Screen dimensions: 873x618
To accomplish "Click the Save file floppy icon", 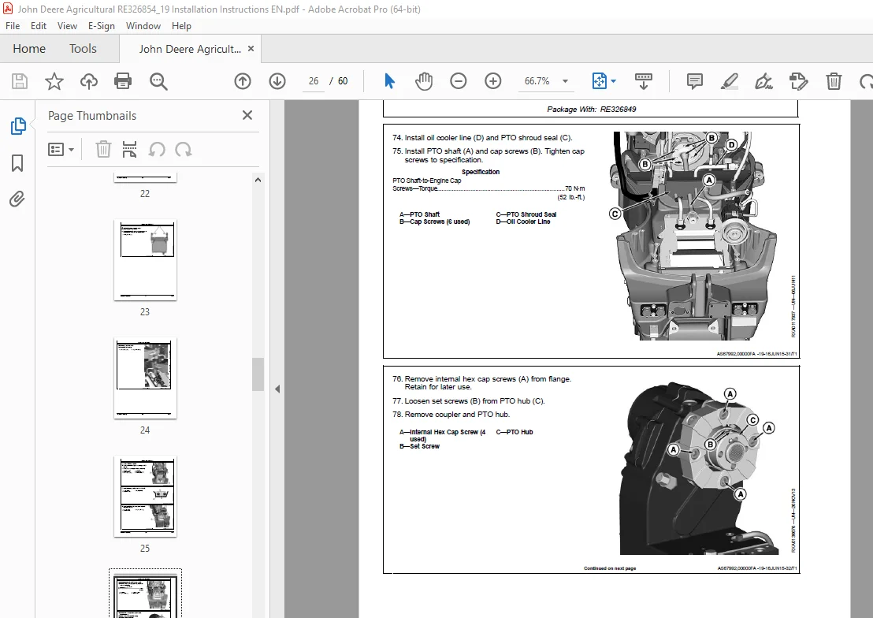I will coord(20,81).
